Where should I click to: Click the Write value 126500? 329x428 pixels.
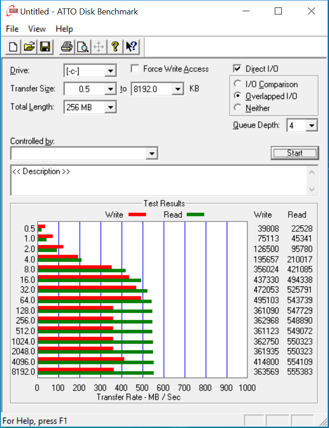pyautogui.click(x=266, y=249)
